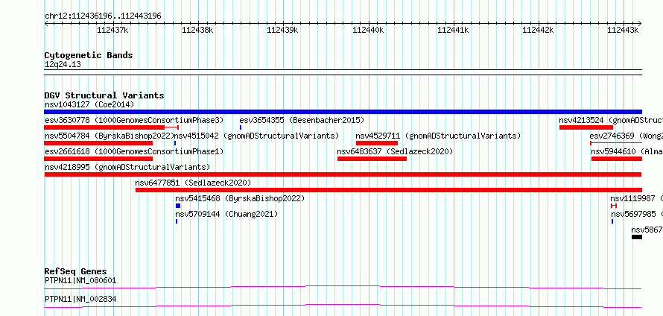The height and width of the screenshot is (316, 663).
Task: Click the nsv4529711 gnomAD label
Action: (x=438, y=136)
